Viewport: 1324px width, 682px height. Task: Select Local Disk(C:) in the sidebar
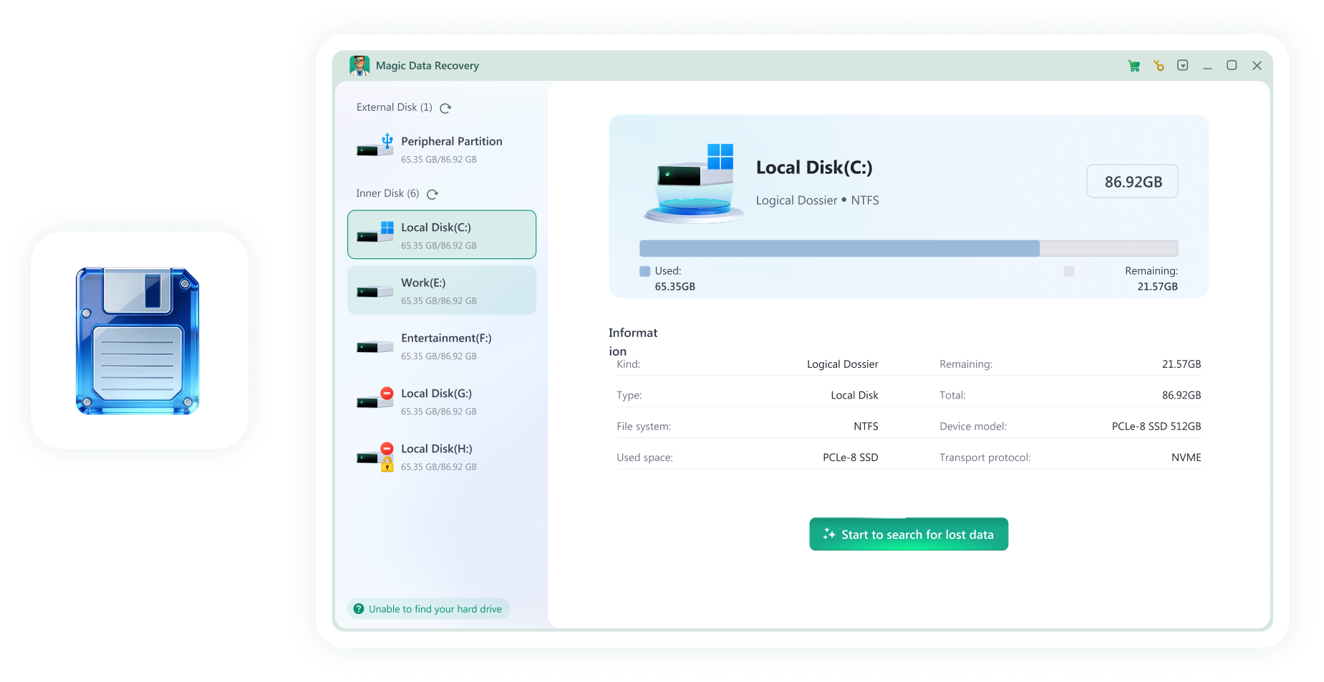click(442, 235)
